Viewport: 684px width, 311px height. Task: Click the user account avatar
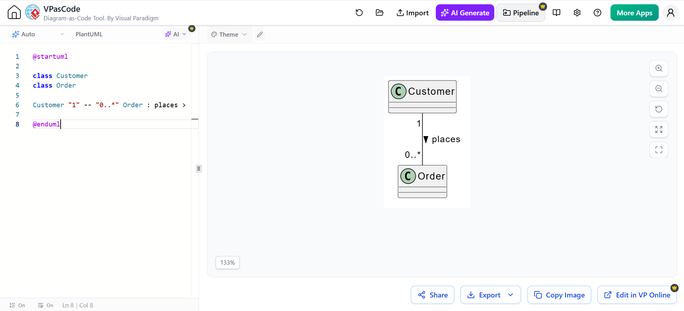[x=670, y=13]
